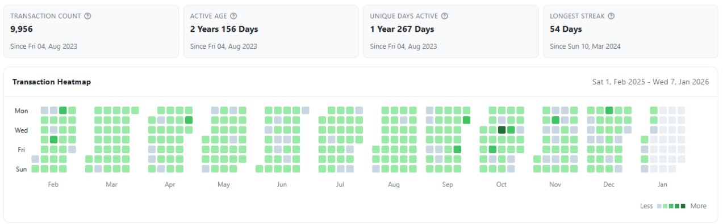
Task: Click the darkest green legend swatch
Action: pos(683,206)
